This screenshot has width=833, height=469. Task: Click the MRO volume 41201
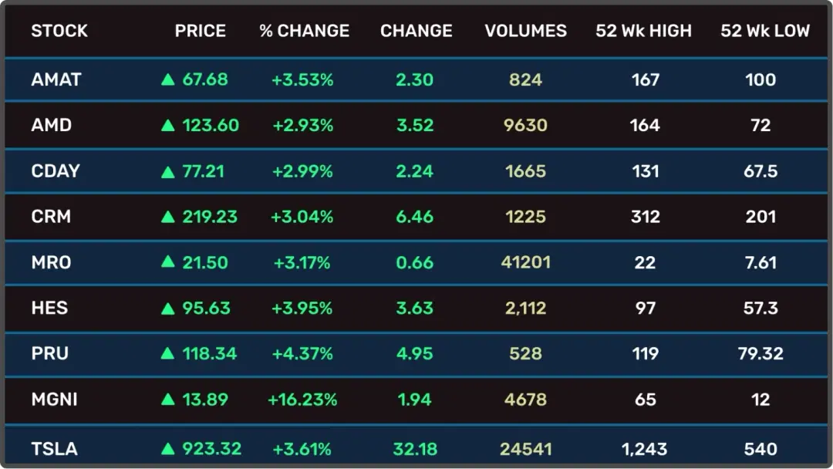(x=525, y=262)
